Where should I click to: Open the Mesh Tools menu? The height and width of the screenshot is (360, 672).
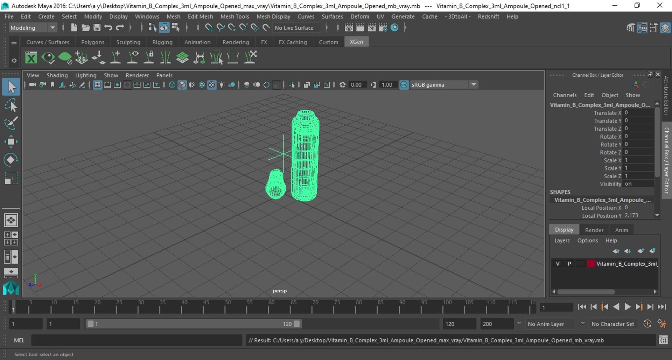pyautogui.click(x=234, y=16)
